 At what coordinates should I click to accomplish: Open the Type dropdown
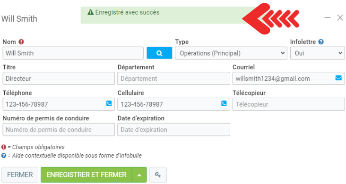[231, 53]
